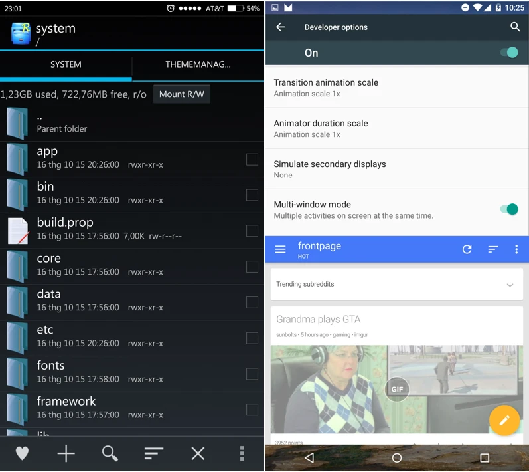Viewport: 529px width, 472px height.
Task: Open the Grandma plays GTA GIF thumbnail
Action: [x=396, y=388]
